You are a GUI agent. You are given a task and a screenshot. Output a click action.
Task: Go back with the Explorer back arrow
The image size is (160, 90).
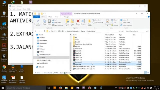(x=35, y=31)
